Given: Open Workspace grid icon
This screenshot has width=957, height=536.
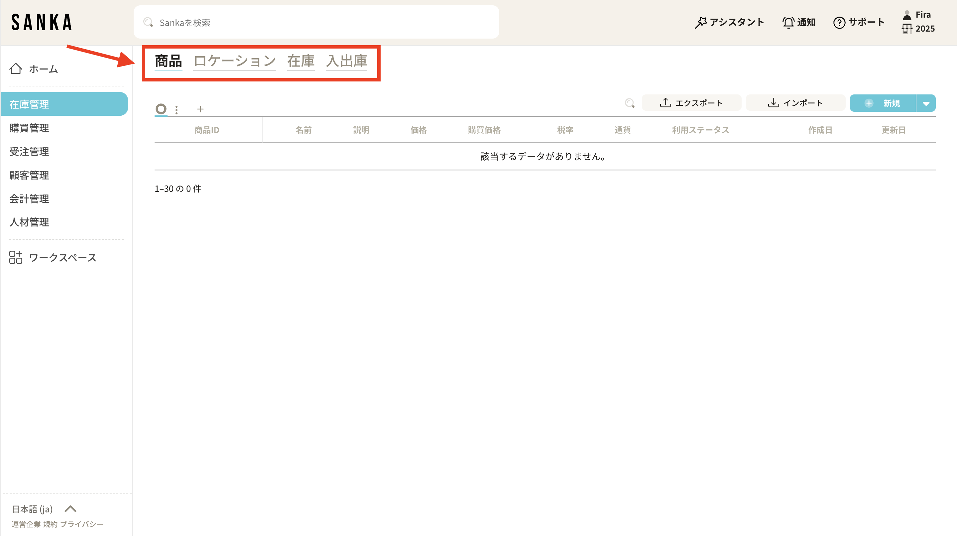Looking at the screenshot, I should coord(16,257).
